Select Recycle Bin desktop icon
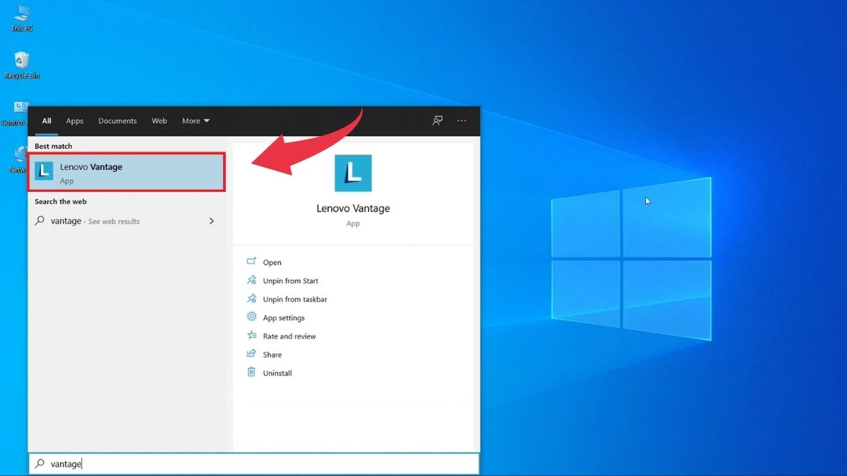The image size is (847, 476). click(22, 65)
